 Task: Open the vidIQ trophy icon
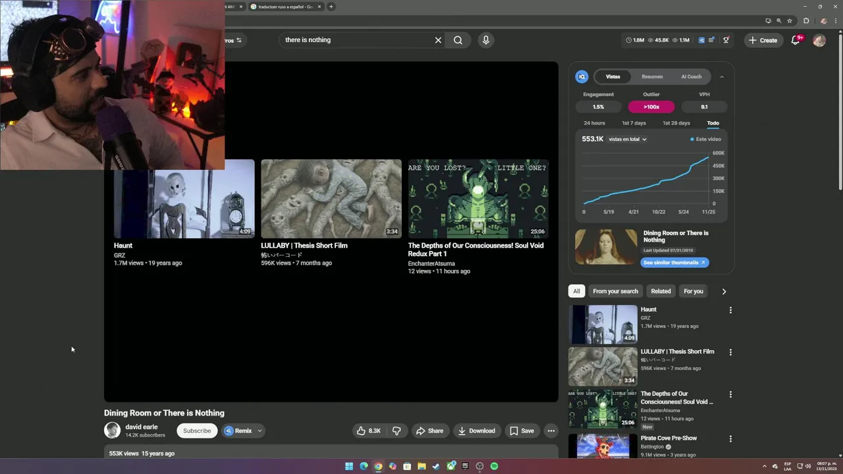pos(726,40)
